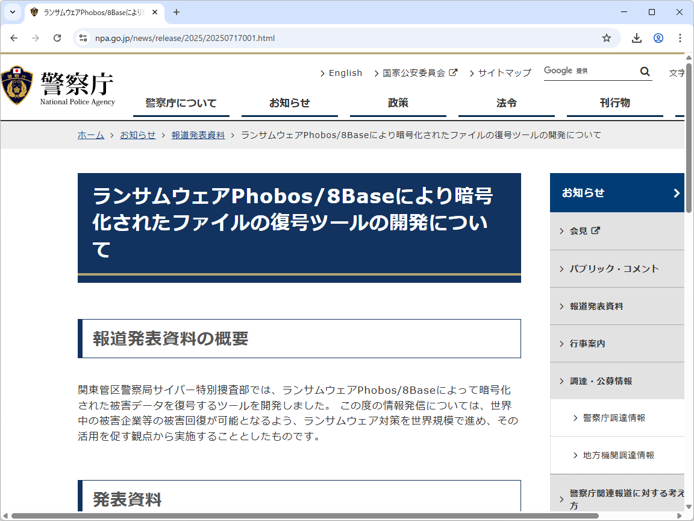Click the browser profile account icon

(x=658, y=37)
